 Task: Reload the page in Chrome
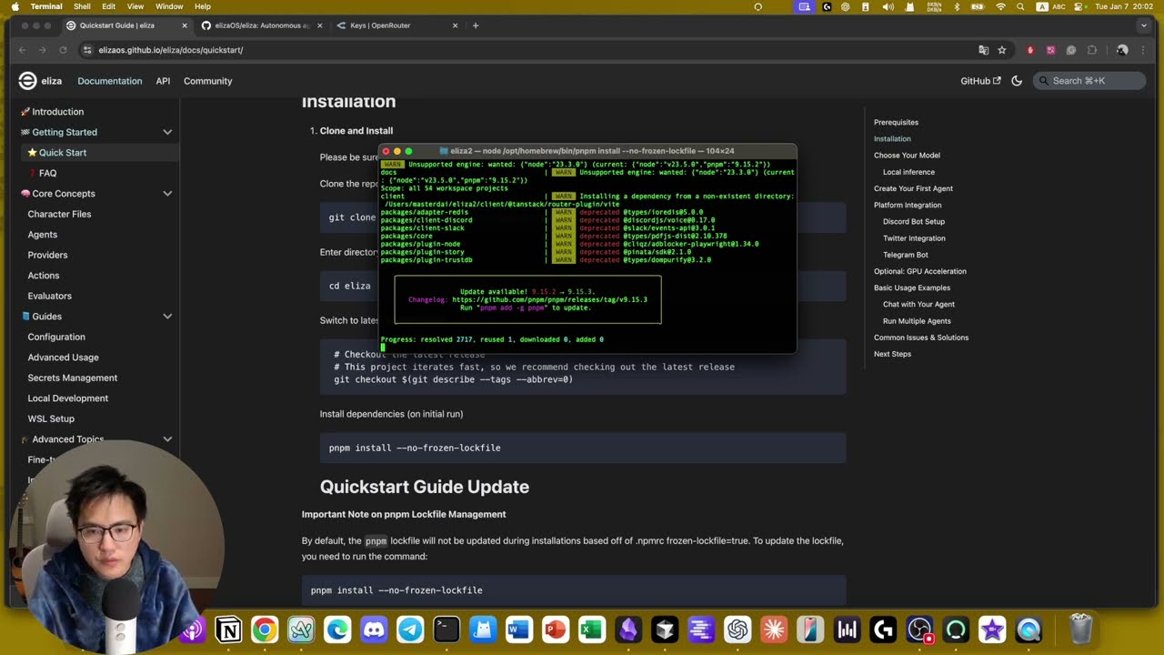pyautogui.click(x=63, y=50)
